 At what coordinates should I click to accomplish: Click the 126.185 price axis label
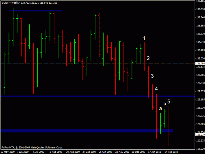200,99
